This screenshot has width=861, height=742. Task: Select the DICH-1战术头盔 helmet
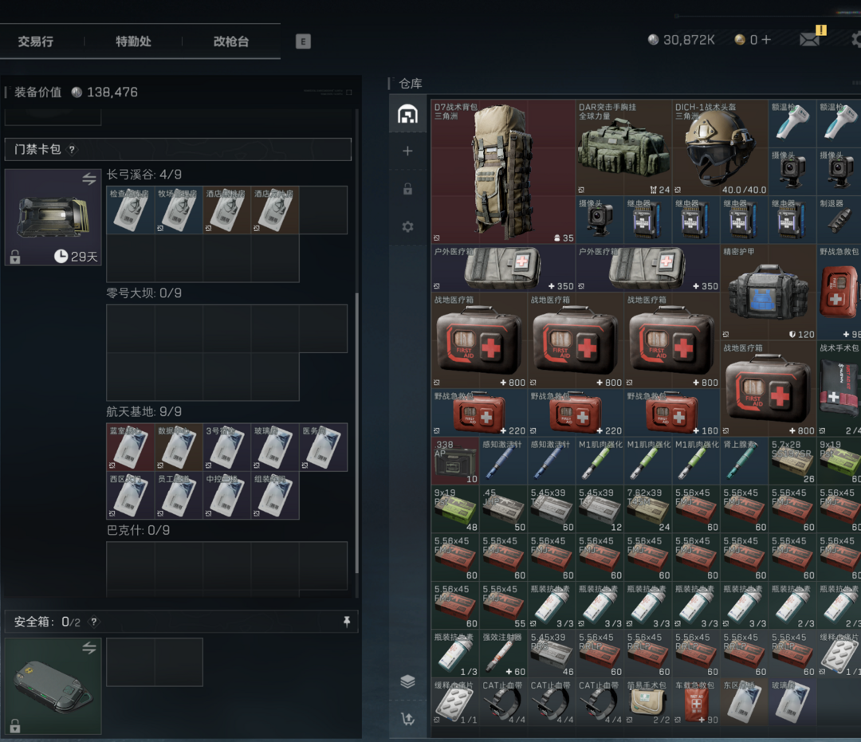pos(720,147)
